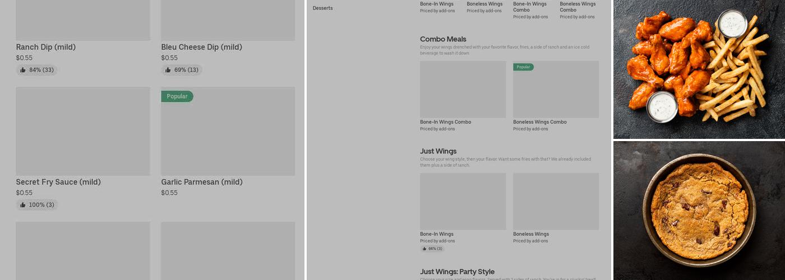
Task: Click the thumbs-up icon showing 66% rating
Action: pyautogui.click(x=424, y=249)
